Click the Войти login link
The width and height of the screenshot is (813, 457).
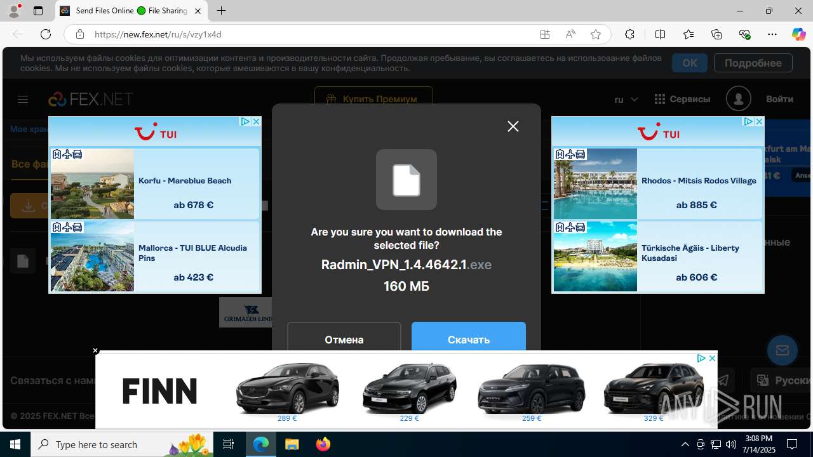[779, 99]
